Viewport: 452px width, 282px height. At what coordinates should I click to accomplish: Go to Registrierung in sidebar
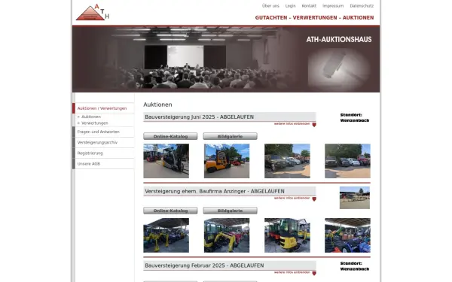point(90,153)
